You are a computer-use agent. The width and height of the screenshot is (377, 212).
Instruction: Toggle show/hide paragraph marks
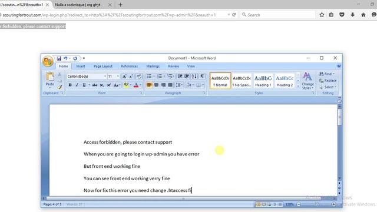(202, 77)
